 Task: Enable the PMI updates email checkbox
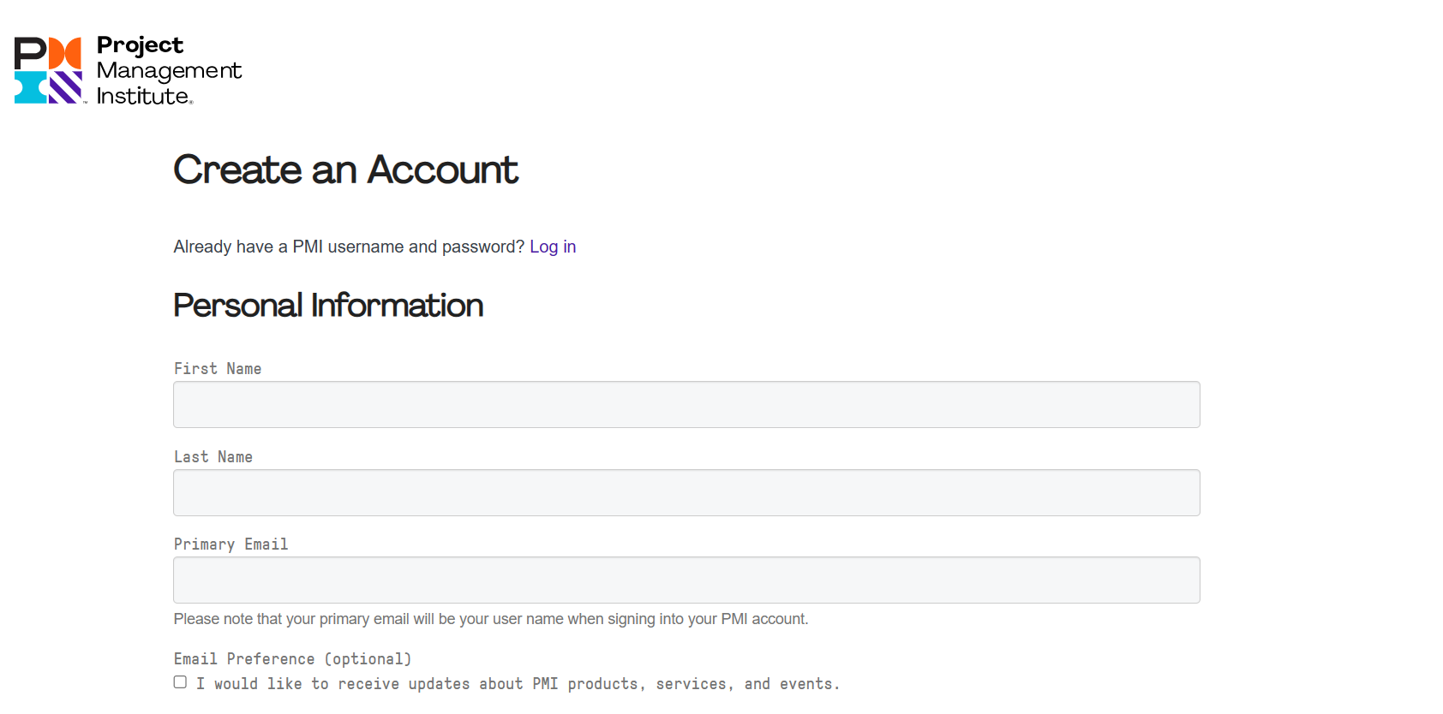tap(180, 682)
